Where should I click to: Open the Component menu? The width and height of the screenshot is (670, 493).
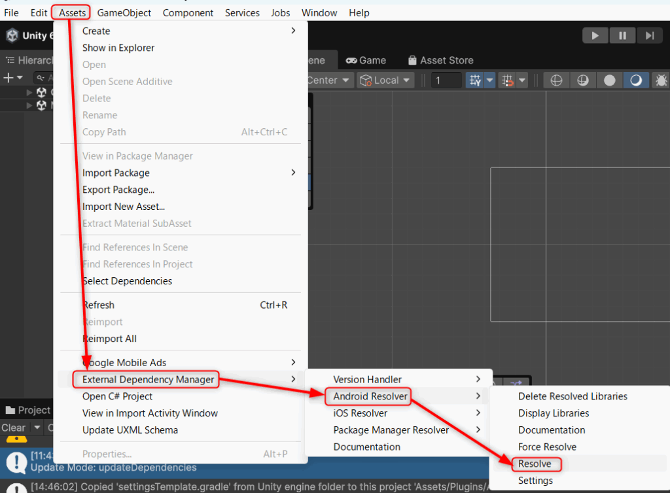tap(188, 13)
